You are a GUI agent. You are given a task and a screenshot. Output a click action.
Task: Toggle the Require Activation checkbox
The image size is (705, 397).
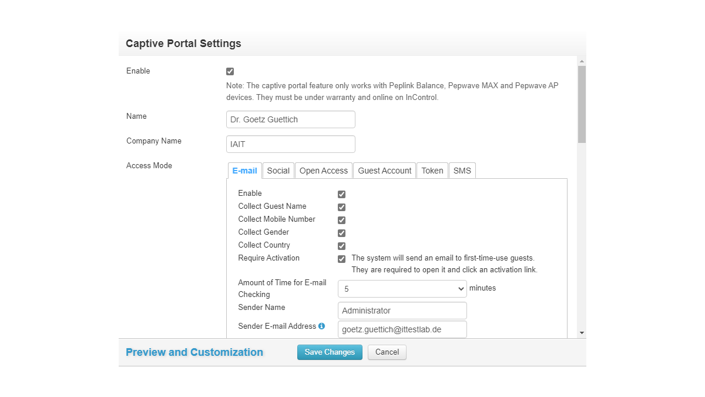point(341,259)
